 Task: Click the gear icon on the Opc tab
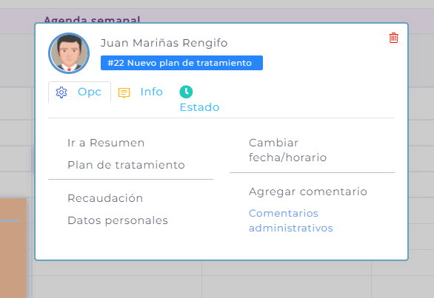[61, 92]
